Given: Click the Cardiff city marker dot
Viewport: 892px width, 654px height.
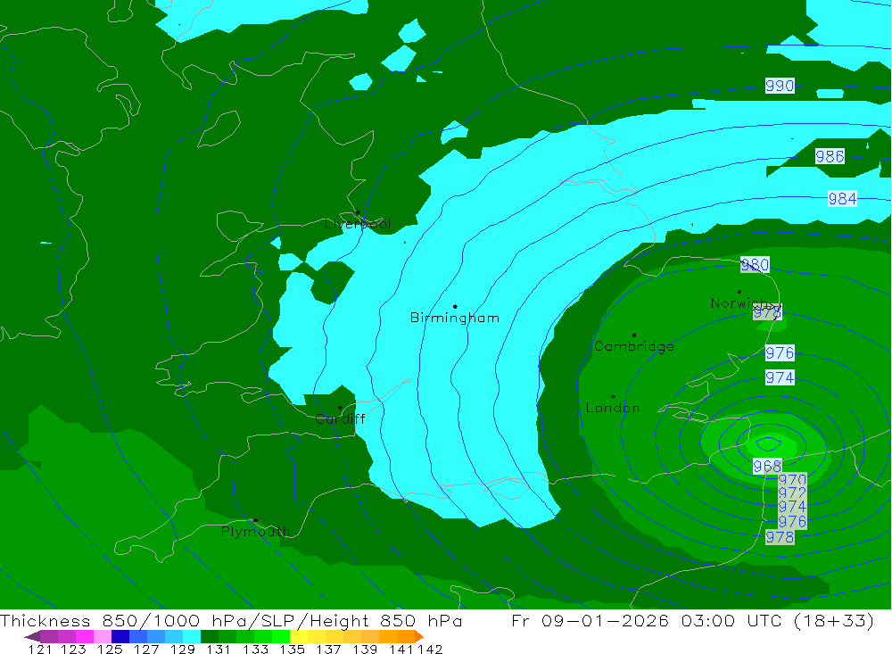Looking at the screenshot, I should click(340, 408).
